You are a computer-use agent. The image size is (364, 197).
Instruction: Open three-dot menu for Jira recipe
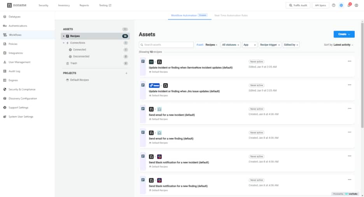click(x=349, y=85)
